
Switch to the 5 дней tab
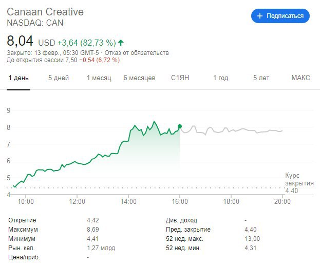coord(58,78)
